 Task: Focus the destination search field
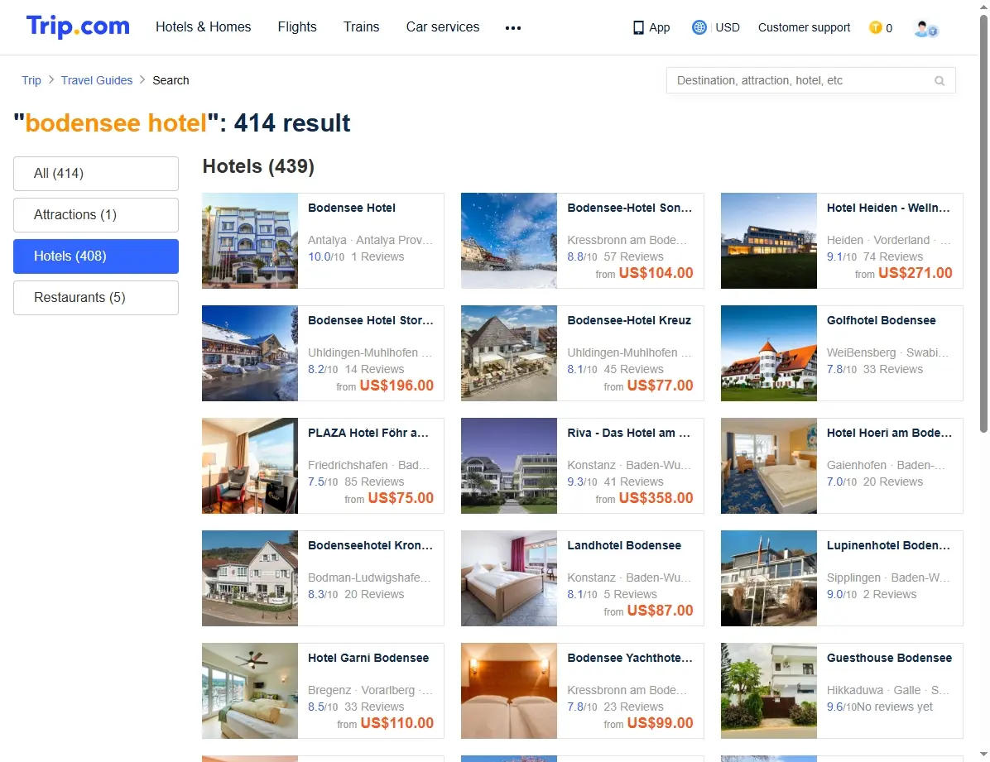810,81
